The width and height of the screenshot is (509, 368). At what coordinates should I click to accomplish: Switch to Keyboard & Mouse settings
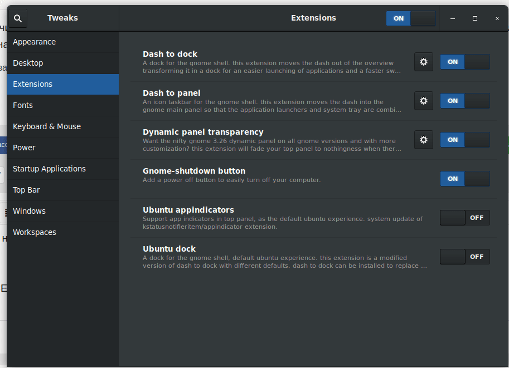click(x=63, y=126)
